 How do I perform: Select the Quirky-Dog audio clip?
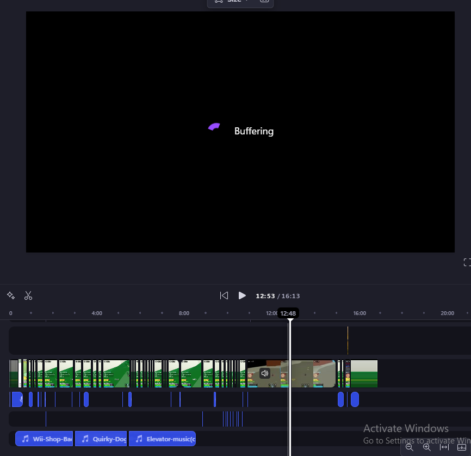click(101, 439)
